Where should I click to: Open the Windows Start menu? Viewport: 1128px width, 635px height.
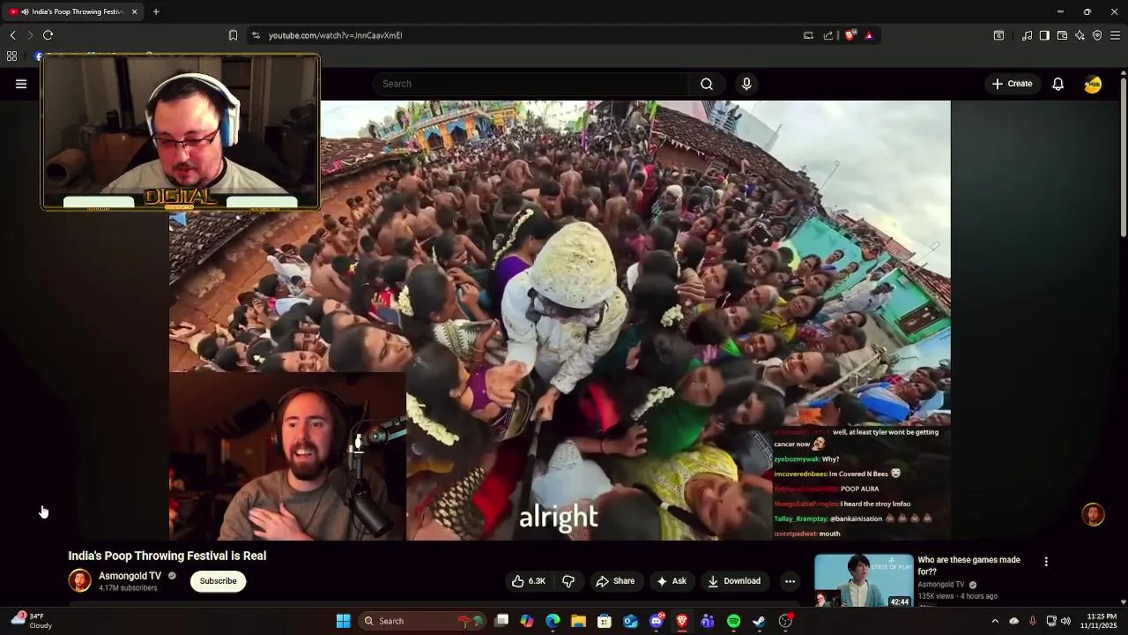[343, 621]
